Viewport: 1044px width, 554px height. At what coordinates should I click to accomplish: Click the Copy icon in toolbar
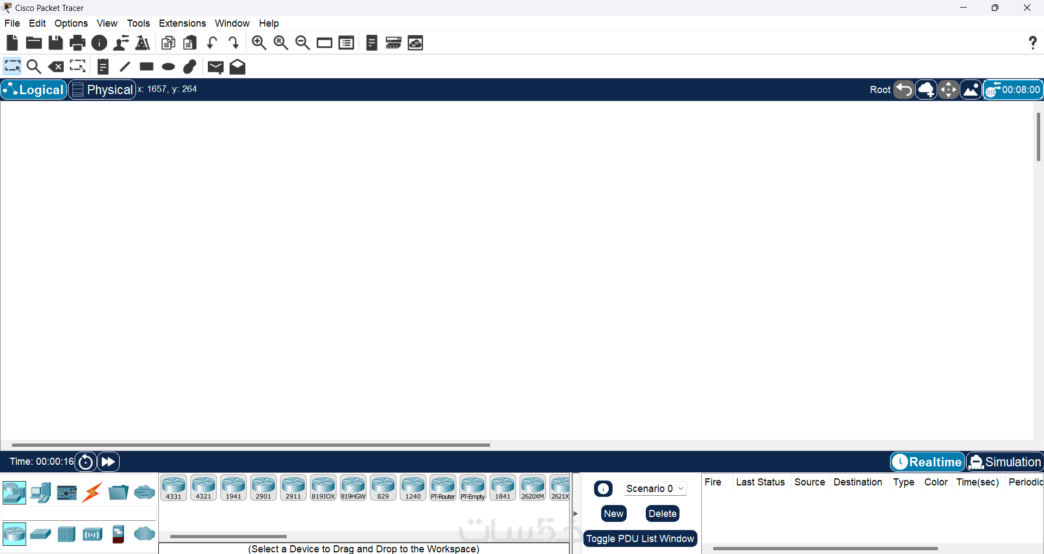[169, 42]
